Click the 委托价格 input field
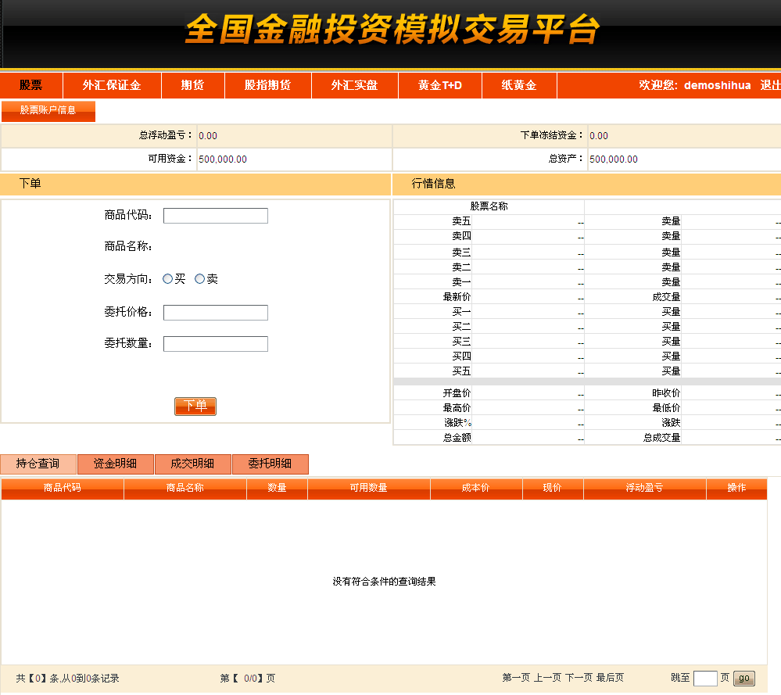781x695 pixels. [x=215, y=313]
